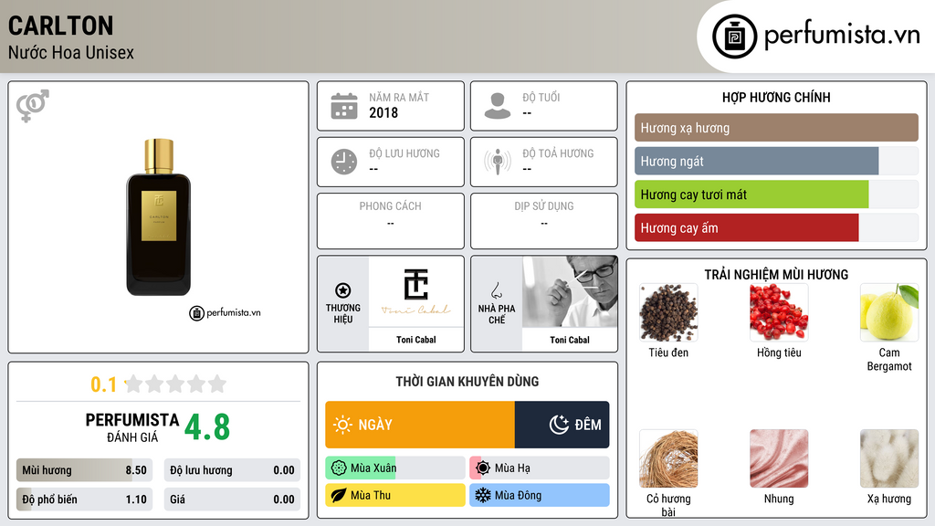Click the Hợp hương chính heading
This screenshot has width=935, height=526.
[776, 97]
